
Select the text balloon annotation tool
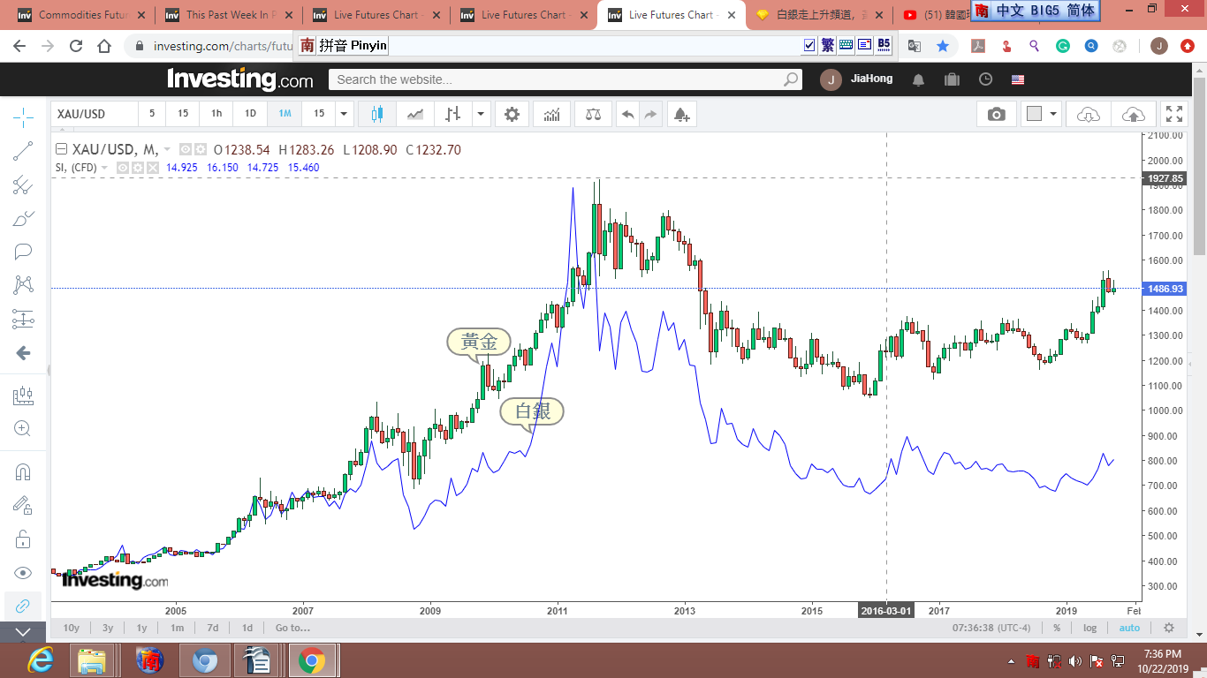tap(23, 252)
